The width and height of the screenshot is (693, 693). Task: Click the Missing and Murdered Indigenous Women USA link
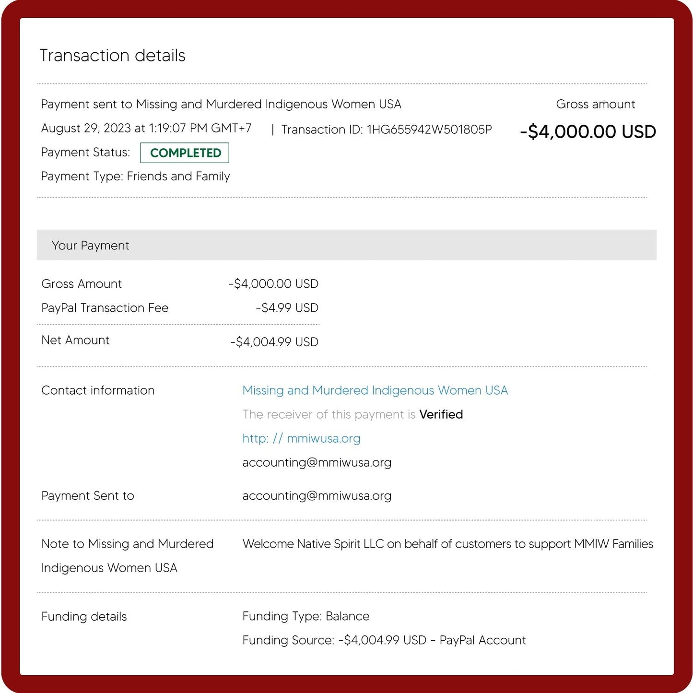point(375,390)
